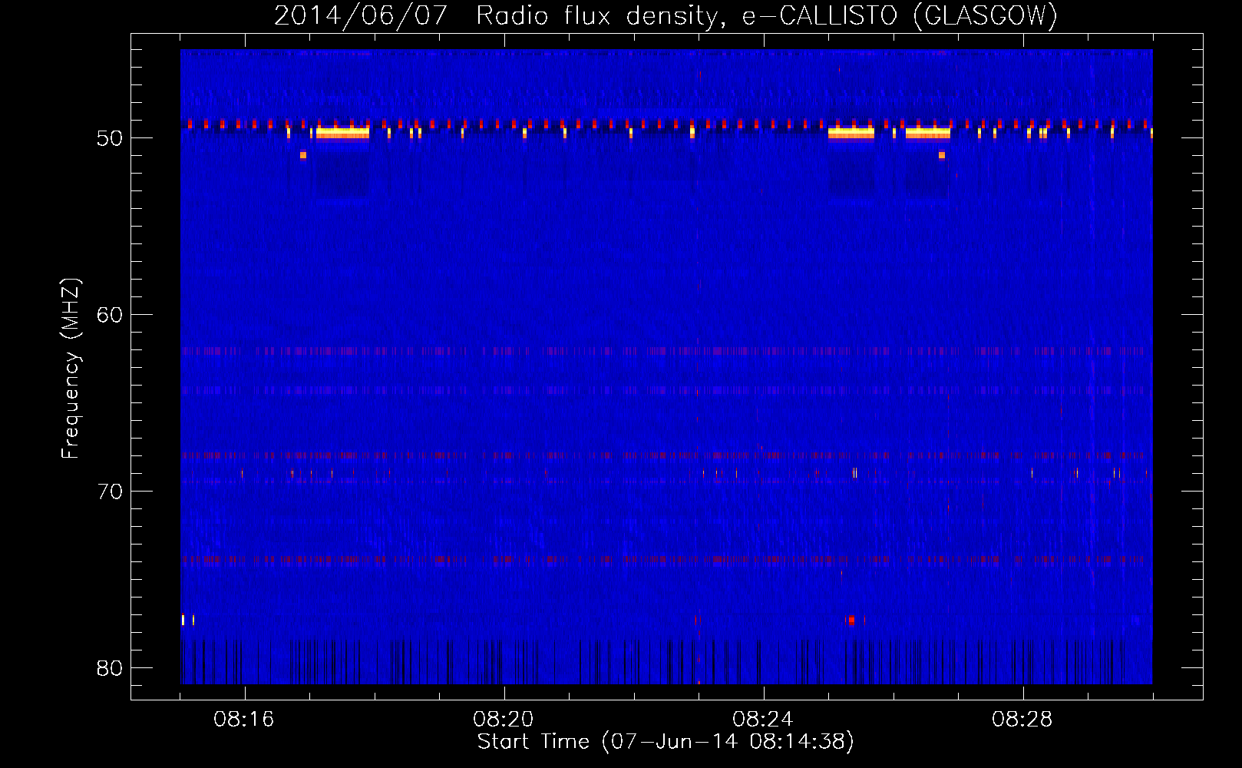1242x768 pixels.
Task: Click the 08:20 time tick label
Action: (x=504, y=720)
